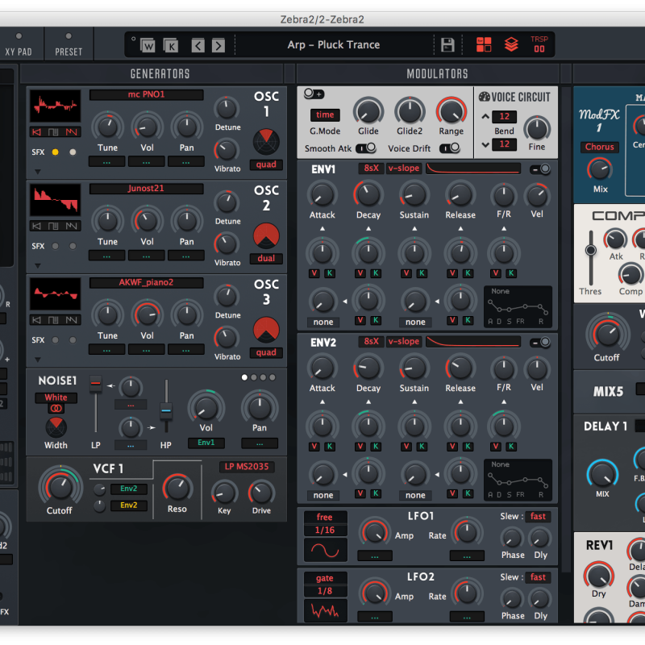645x645 pixels.
Task: Open the ModFX 1 Chorus type dropdown
Action: pos(600,148)
